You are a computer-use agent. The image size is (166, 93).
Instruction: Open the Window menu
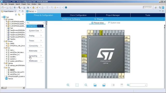pos(34,4)
